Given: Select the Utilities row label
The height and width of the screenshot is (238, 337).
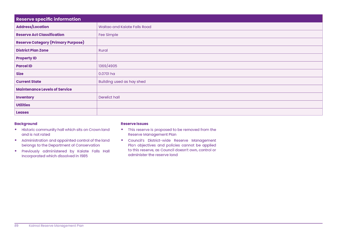Looking at the screenshot, I should [22, 105].
